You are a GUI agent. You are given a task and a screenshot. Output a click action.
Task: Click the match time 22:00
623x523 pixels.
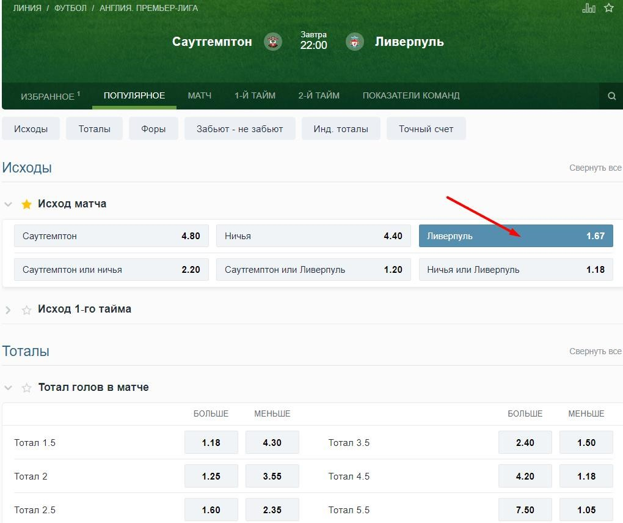(313, 45)
